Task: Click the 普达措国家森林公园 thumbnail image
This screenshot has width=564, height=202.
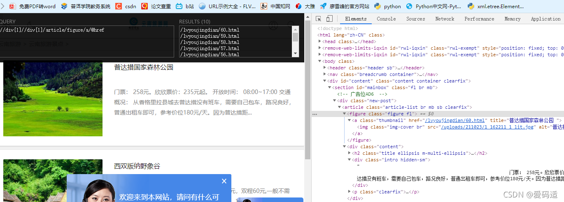Action: pyautogui.click(x=53, y=99)
